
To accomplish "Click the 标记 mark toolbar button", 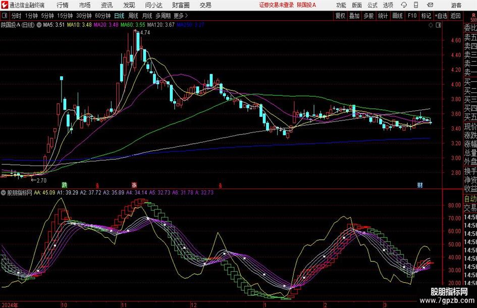I will 426,16.
